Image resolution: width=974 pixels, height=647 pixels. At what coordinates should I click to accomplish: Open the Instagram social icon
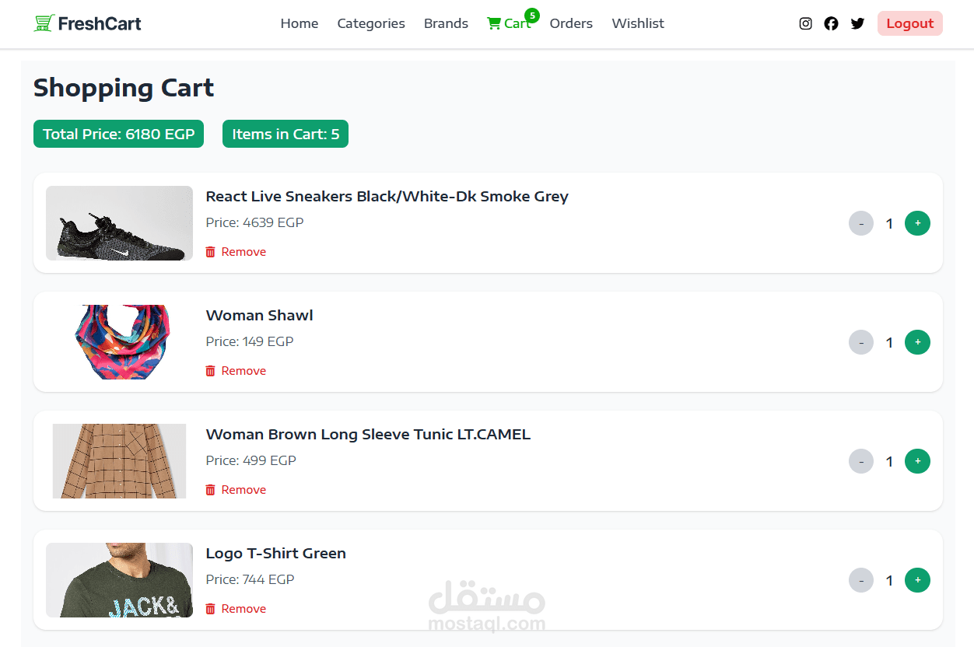pyautogui.click(x=806, y=23)
